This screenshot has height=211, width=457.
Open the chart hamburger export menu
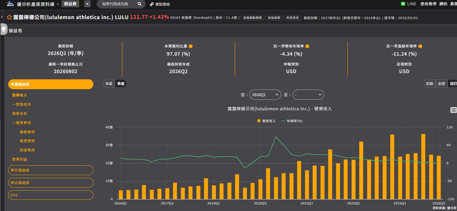pyautogui.click(x=453, y=110)
